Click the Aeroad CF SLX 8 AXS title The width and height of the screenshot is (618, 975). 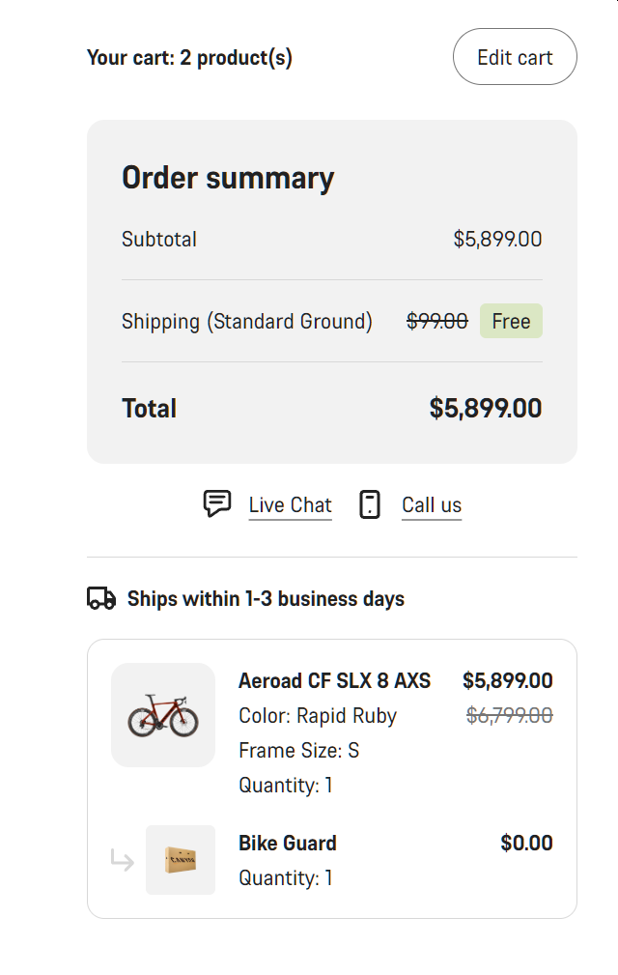(x=334, y=681)
